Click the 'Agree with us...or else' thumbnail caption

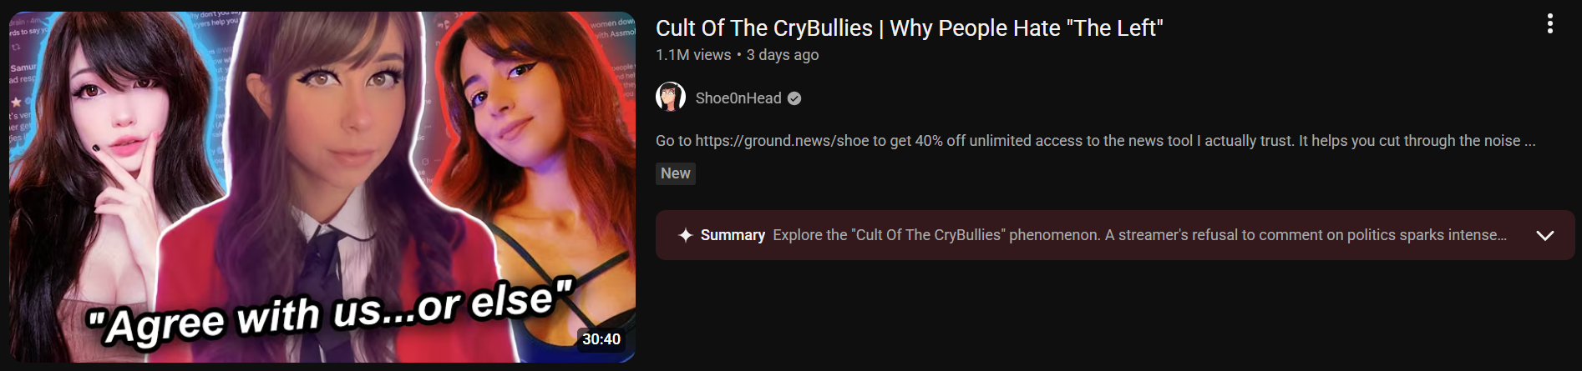coord(331,314)
